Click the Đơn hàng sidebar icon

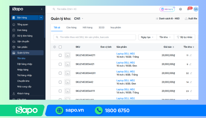click(x=14, y=30)
